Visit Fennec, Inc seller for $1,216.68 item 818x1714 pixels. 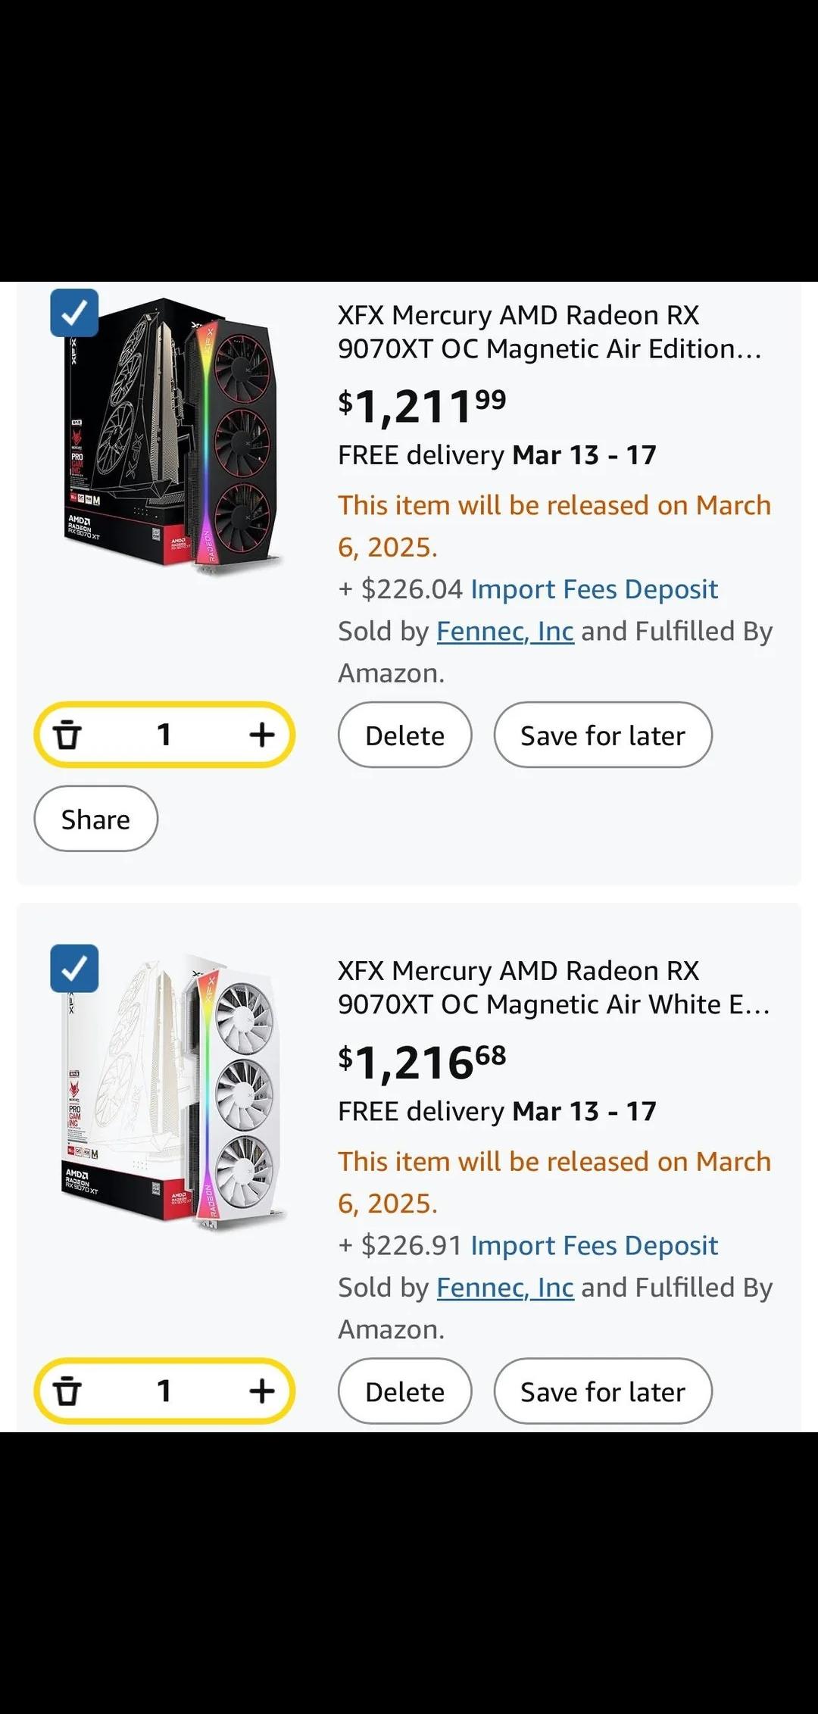point(504,1287)
